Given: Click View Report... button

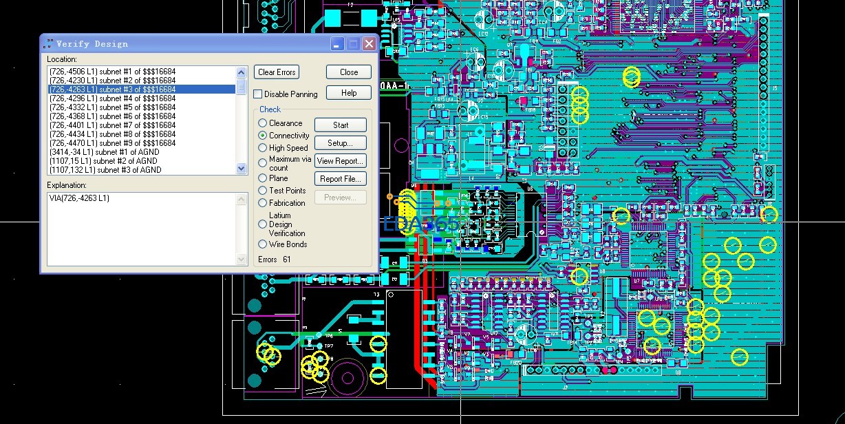Looking at the screenshot, I should click(x=341, y=161).
